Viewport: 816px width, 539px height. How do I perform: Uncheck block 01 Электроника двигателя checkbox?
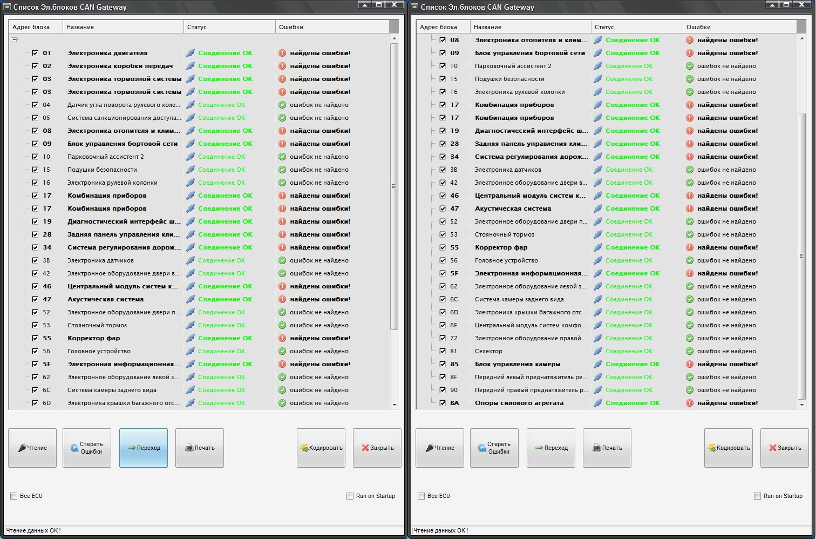click(35, 53)
